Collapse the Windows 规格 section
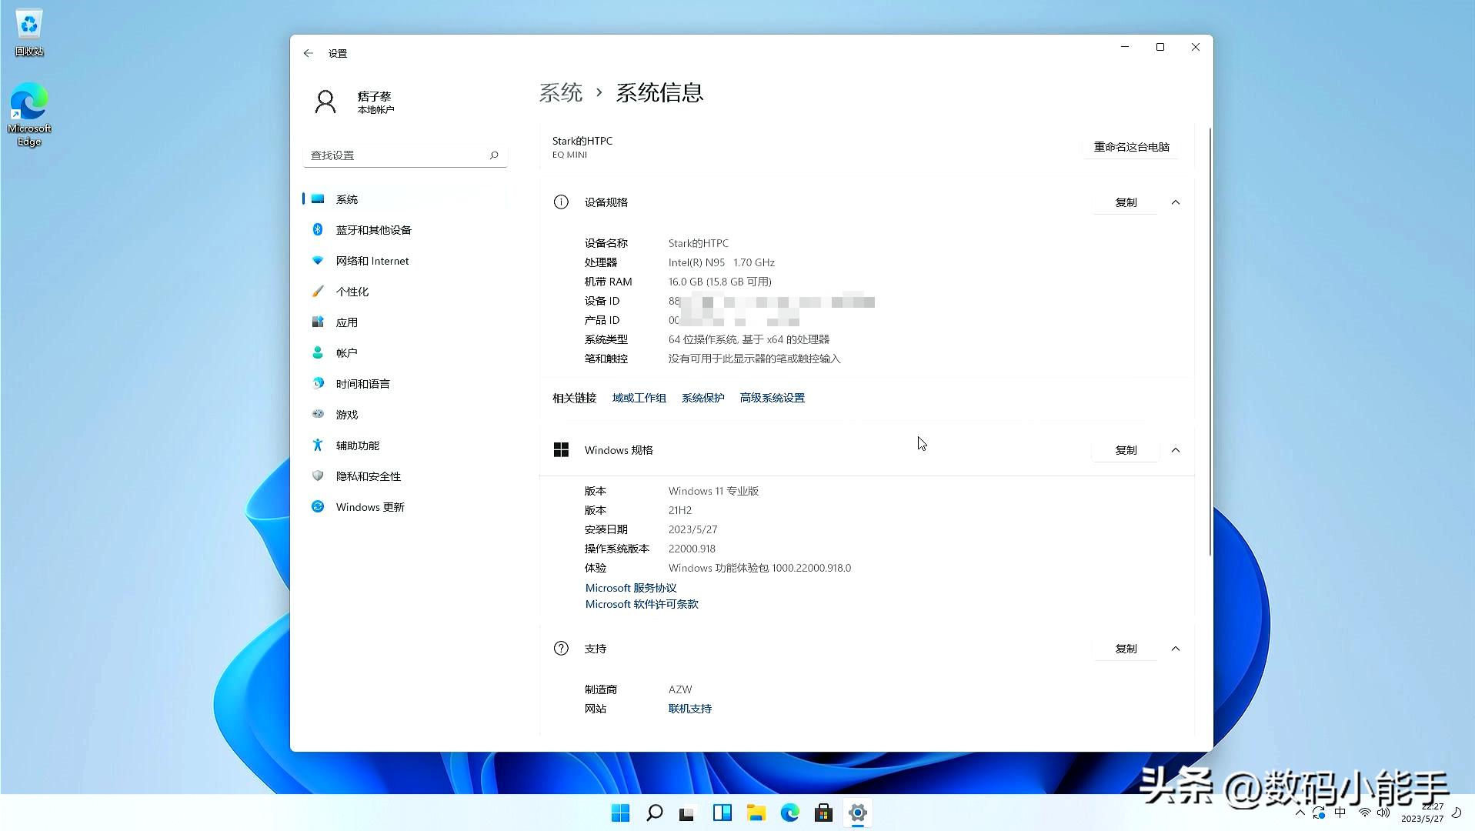 (x=1175, y=450)
